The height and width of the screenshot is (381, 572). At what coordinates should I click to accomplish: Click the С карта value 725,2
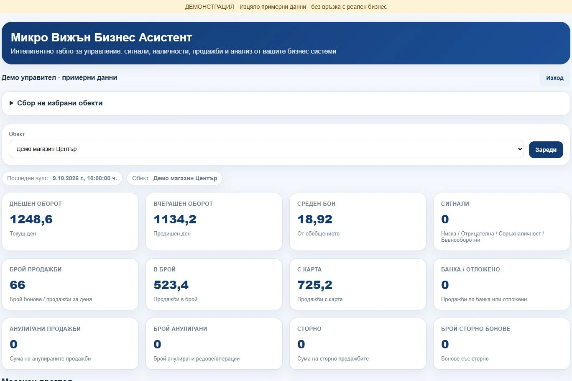315,285
